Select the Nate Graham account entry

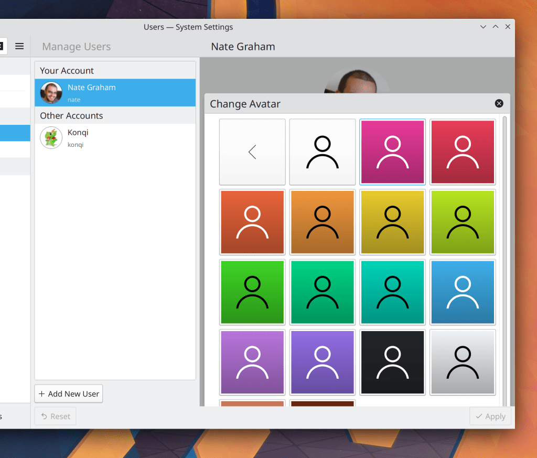pos(115,92)
